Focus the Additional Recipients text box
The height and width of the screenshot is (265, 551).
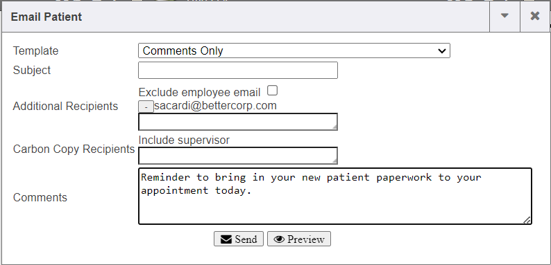[x=238, y=122]
